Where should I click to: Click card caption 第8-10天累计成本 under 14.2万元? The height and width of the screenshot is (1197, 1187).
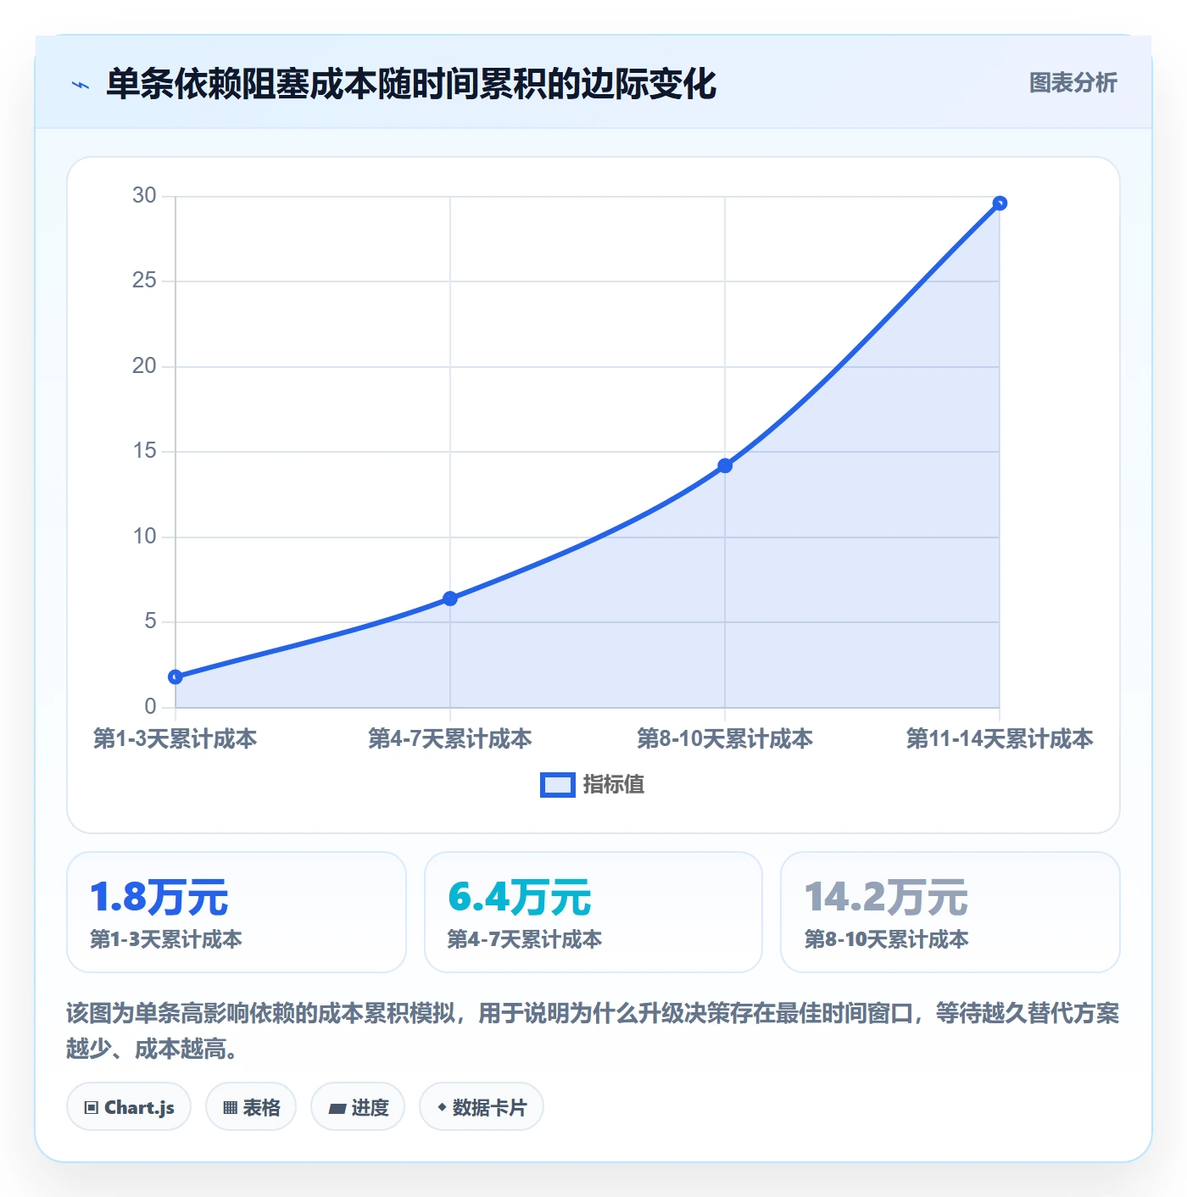point(886,939)
